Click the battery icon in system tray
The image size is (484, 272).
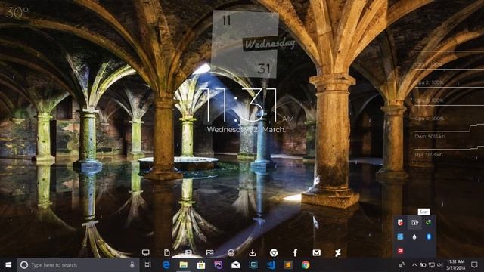[423, 265]
